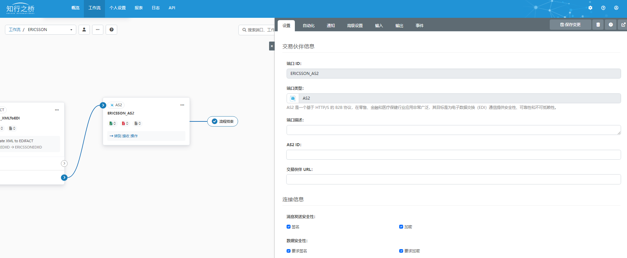The height and width of the screenshot is (258, 627).
Task: Click the workflow help question mark icon
Action: coord(112,30)
